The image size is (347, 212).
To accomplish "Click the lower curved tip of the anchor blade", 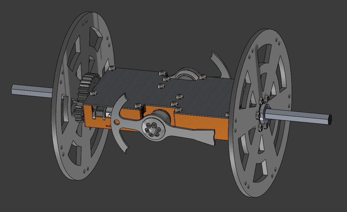I will click(123, 149).
